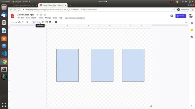This screenshot has height=109, width=195.
Task: Open the Google Chrome app menu in top bar
Action: (x=21, y=2)
